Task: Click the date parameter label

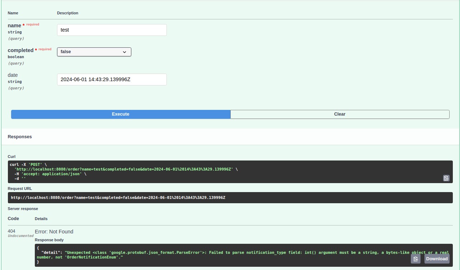Action: (13, 75)
